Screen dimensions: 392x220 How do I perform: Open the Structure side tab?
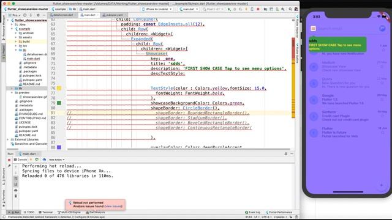(x=4, y=176)
